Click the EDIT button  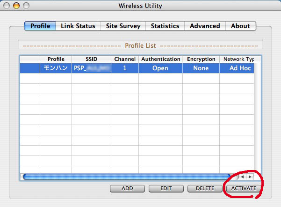pyautogui.click(x=166, y=188)
